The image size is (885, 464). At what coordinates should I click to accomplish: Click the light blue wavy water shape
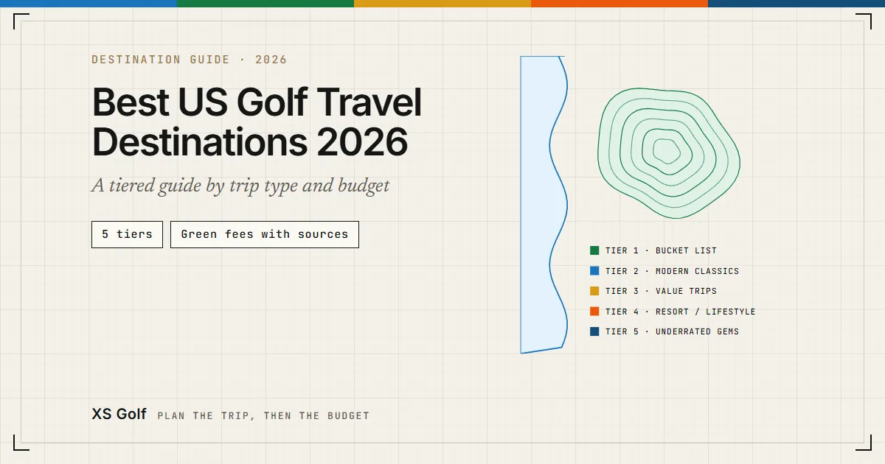tap(544, 205)
